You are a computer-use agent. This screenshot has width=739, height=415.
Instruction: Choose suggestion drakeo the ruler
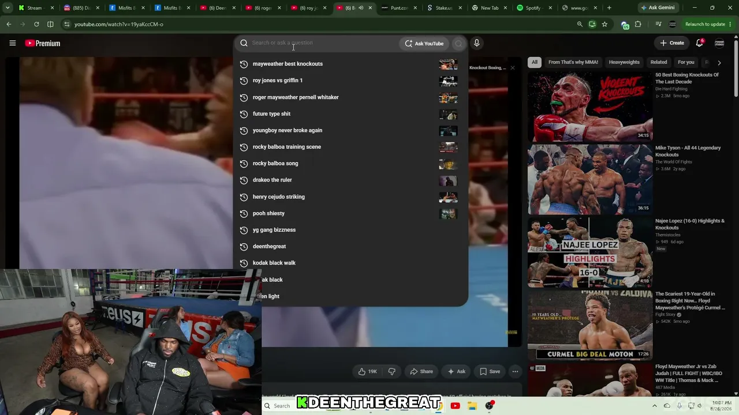coord(350,180)
